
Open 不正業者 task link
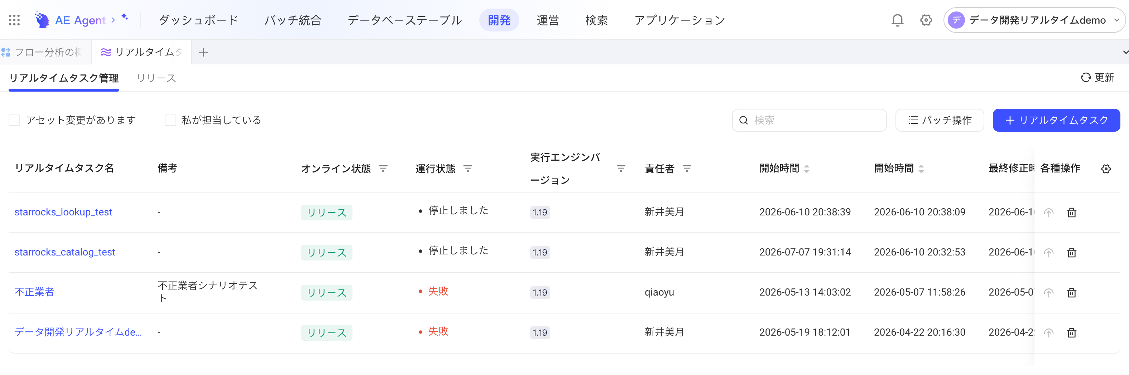click(34, 292)
